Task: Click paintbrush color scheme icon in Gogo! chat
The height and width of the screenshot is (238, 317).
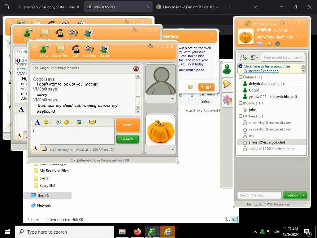Action: [150, 46]
